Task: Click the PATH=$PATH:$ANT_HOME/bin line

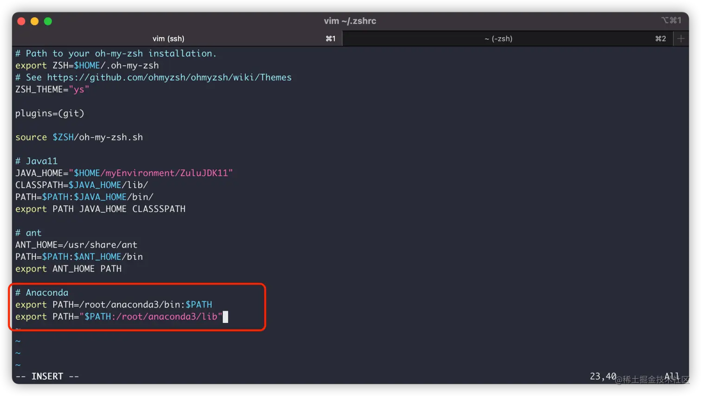Action: click(79, 257)
